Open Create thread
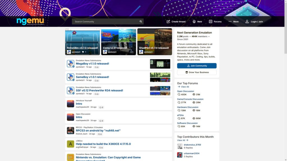 pyautogui.click(x=176, y=22)
